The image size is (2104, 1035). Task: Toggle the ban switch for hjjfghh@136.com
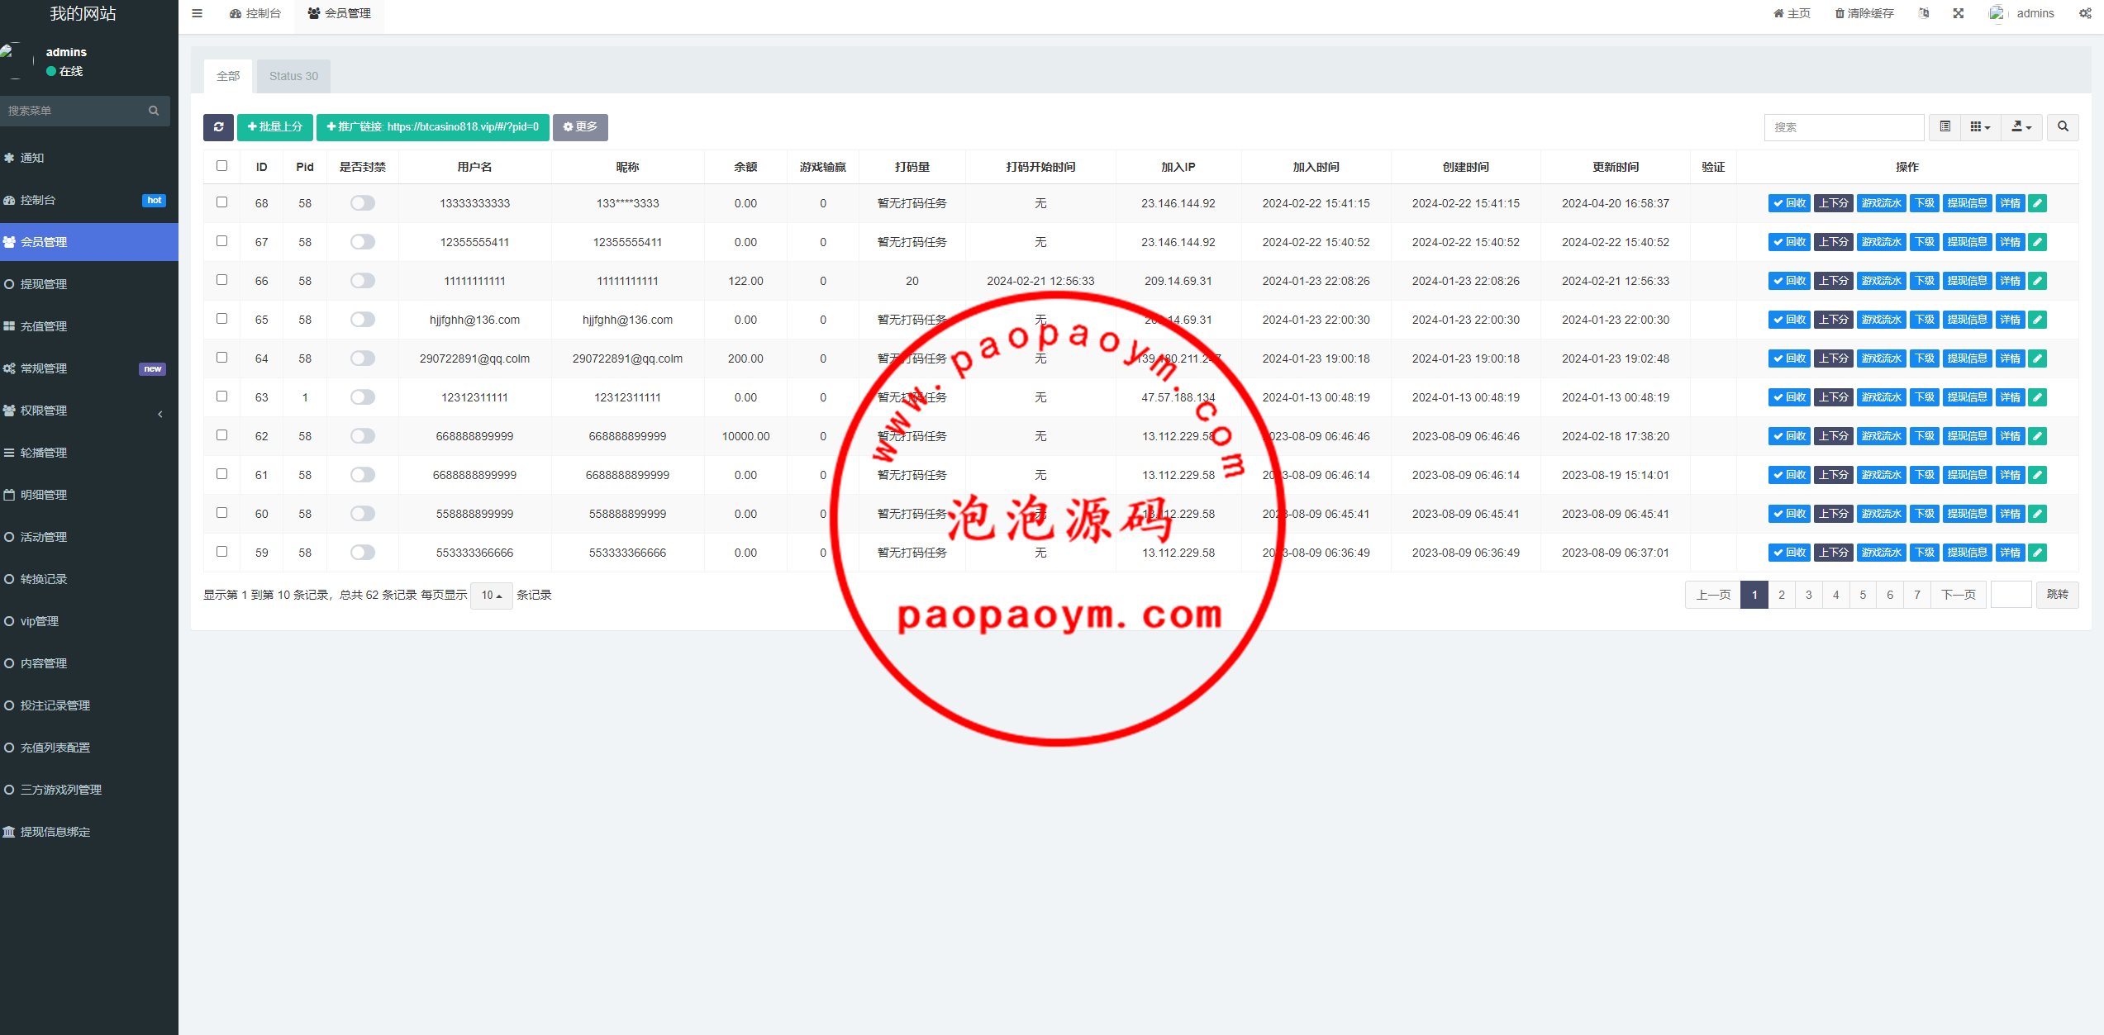(x=362, y=320)
